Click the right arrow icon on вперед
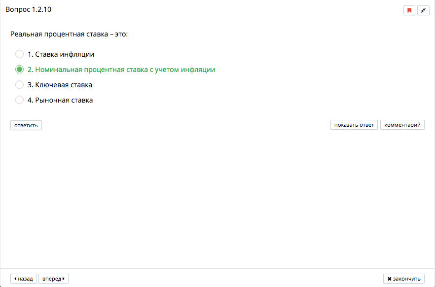 click(x=64, y=279)
